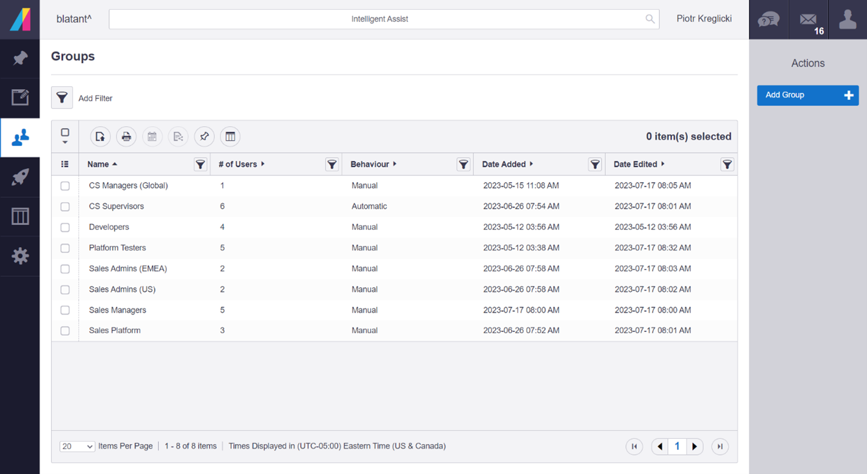
Task: Go to the first page button
Action: coord(634,447)
